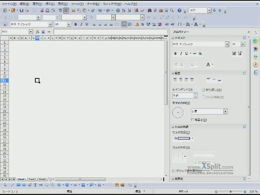Screen dimensions: 260x195
Task: Click the last sheet navigation button
Action: (x=14, y=179)
